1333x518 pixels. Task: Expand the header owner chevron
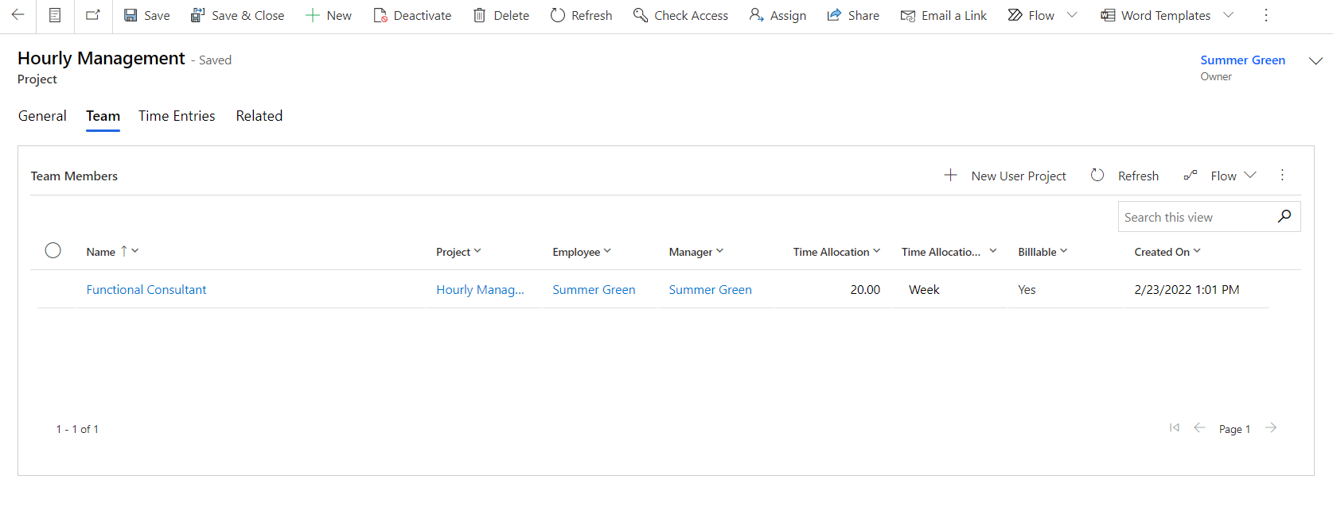(x=1315, y=61)
